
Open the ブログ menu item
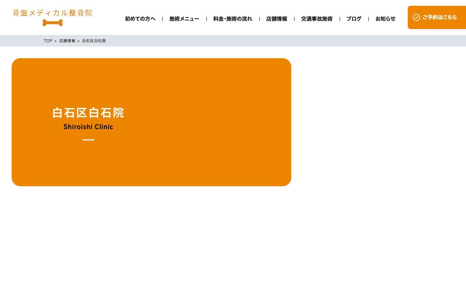[x=354, y=19]
